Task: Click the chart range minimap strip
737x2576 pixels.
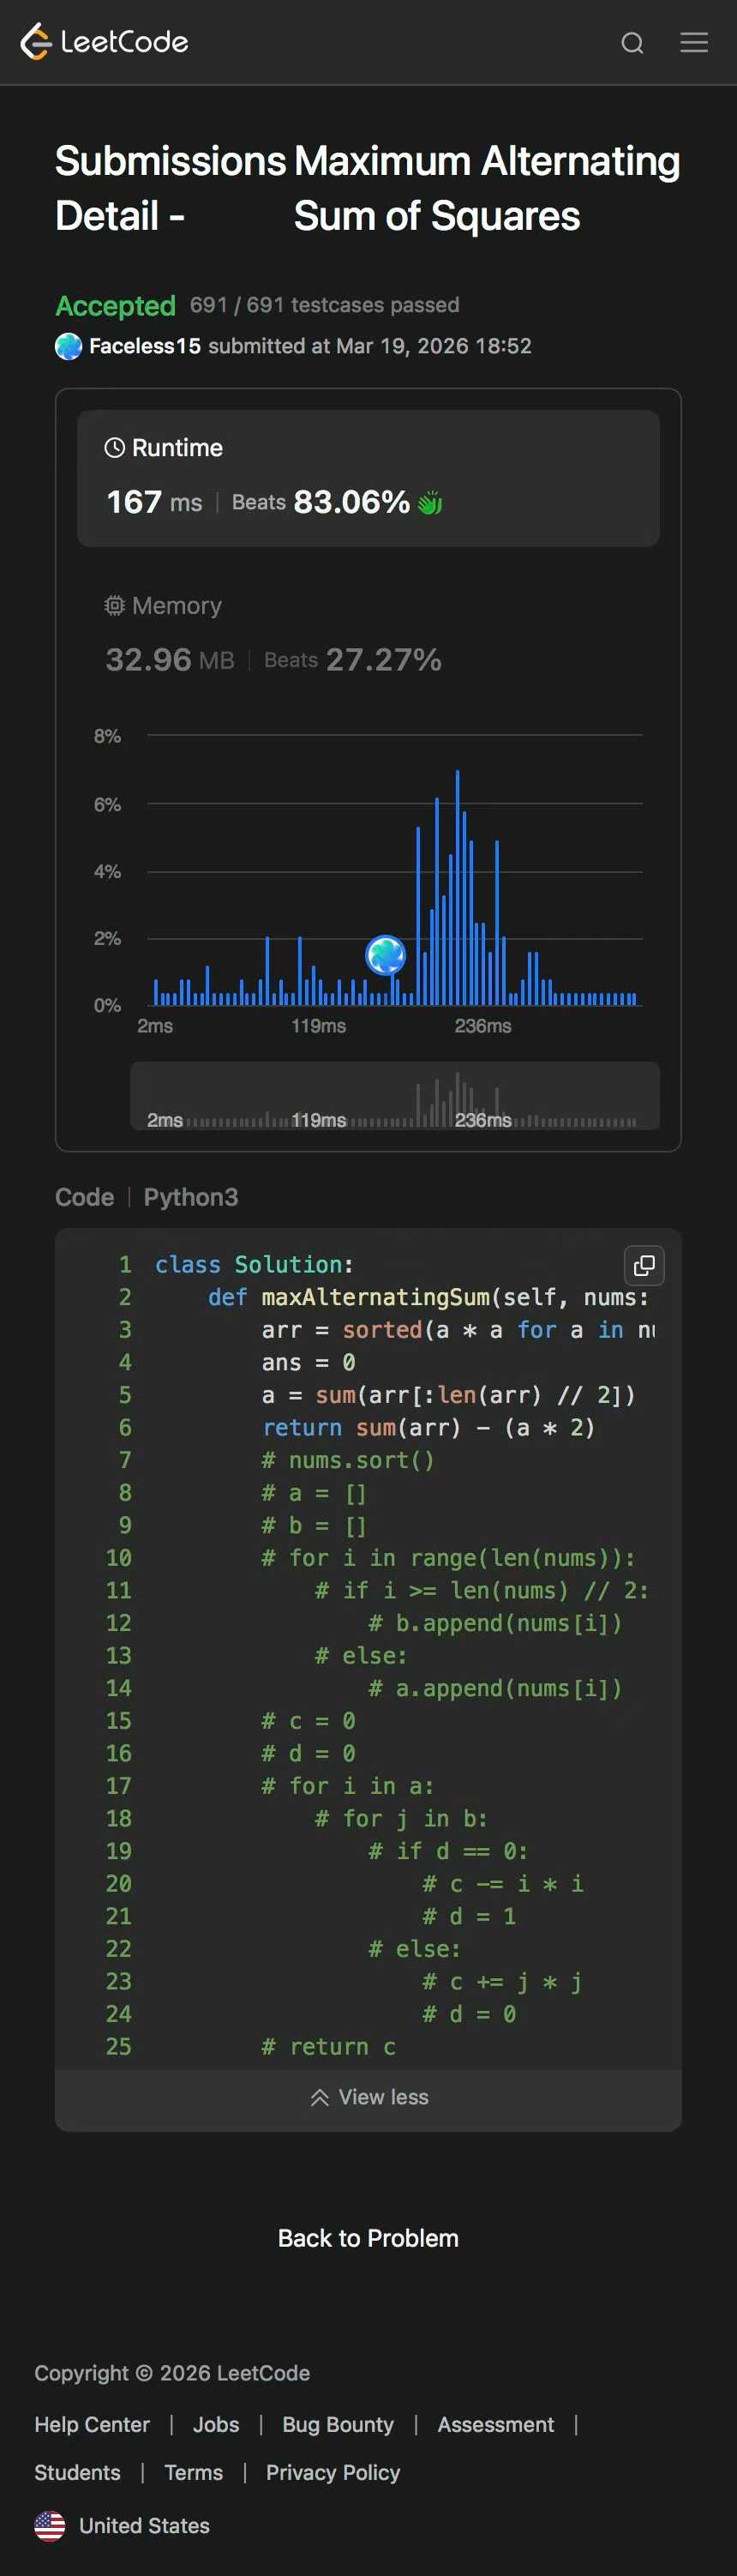Action: 395,1095
